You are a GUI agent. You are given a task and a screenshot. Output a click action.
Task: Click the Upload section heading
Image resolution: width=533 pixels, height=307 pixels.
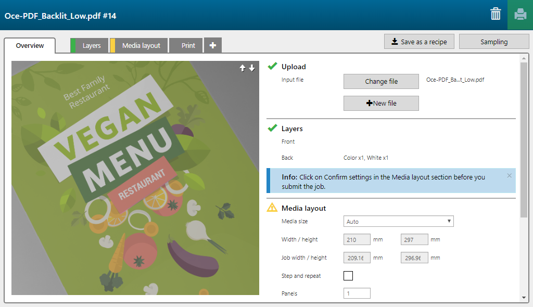pos(294,67)
